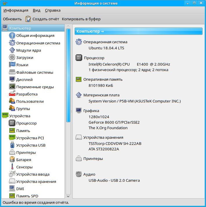Open the Сенсоры thermometer icon
Image resolution: width=206 pixels, height=207 pixels.
(12, 167)
